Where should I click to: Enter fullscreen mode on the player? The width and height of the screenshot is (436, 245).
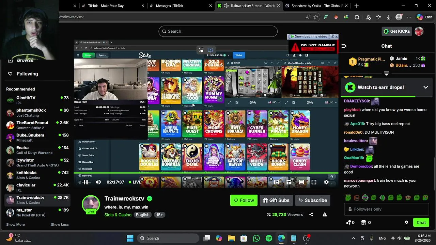pos(314,182)
